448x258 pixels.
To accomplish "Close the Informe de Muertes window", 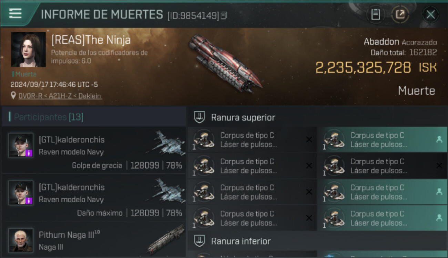I will [x=430, y=14].
